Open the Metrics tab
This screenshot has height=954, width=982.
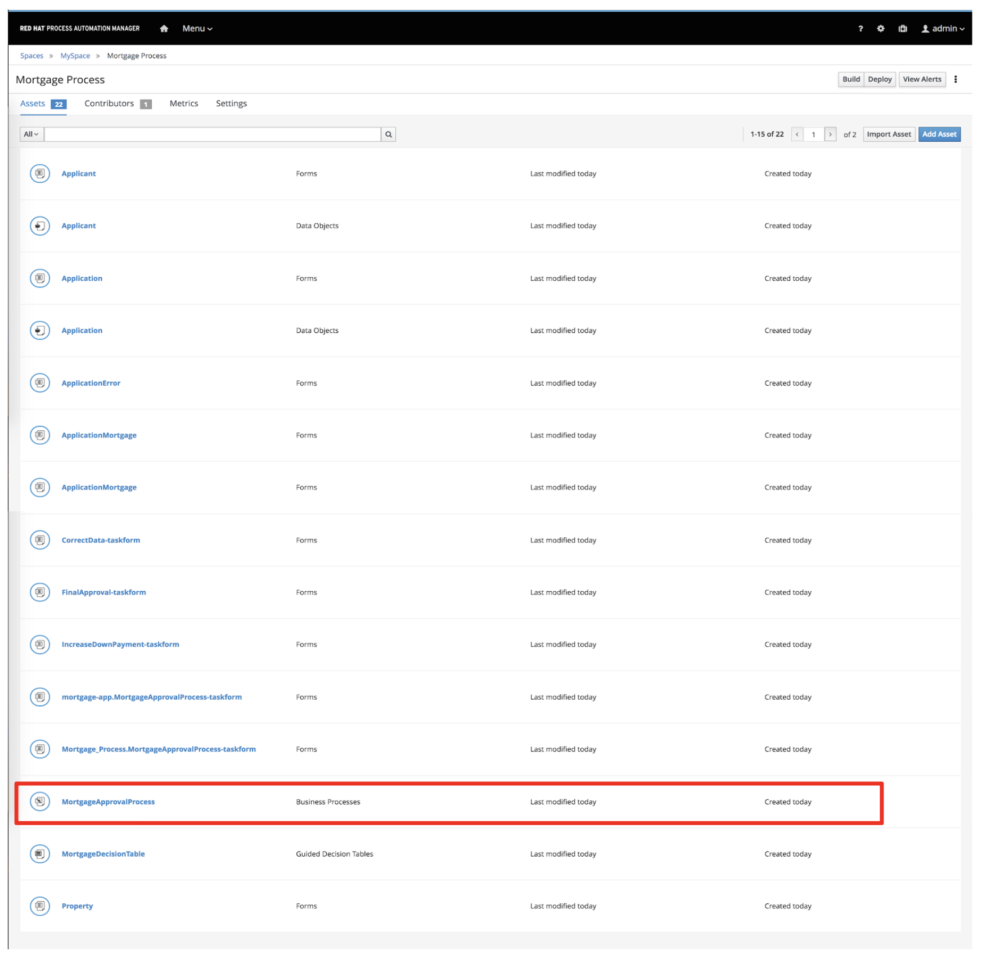(x=183, y=103)
